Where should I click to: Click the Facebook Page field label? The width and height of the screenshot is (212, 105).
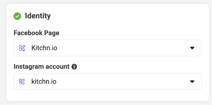(36, 33)
